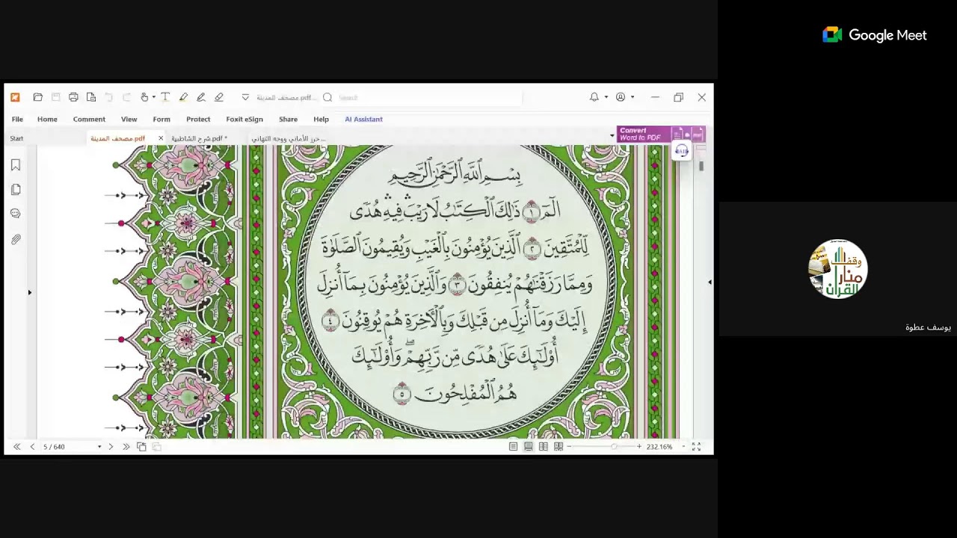957x538 pixels.
Task: Open the Bookmarks panel in sidebar
Action: coord(16,165)
